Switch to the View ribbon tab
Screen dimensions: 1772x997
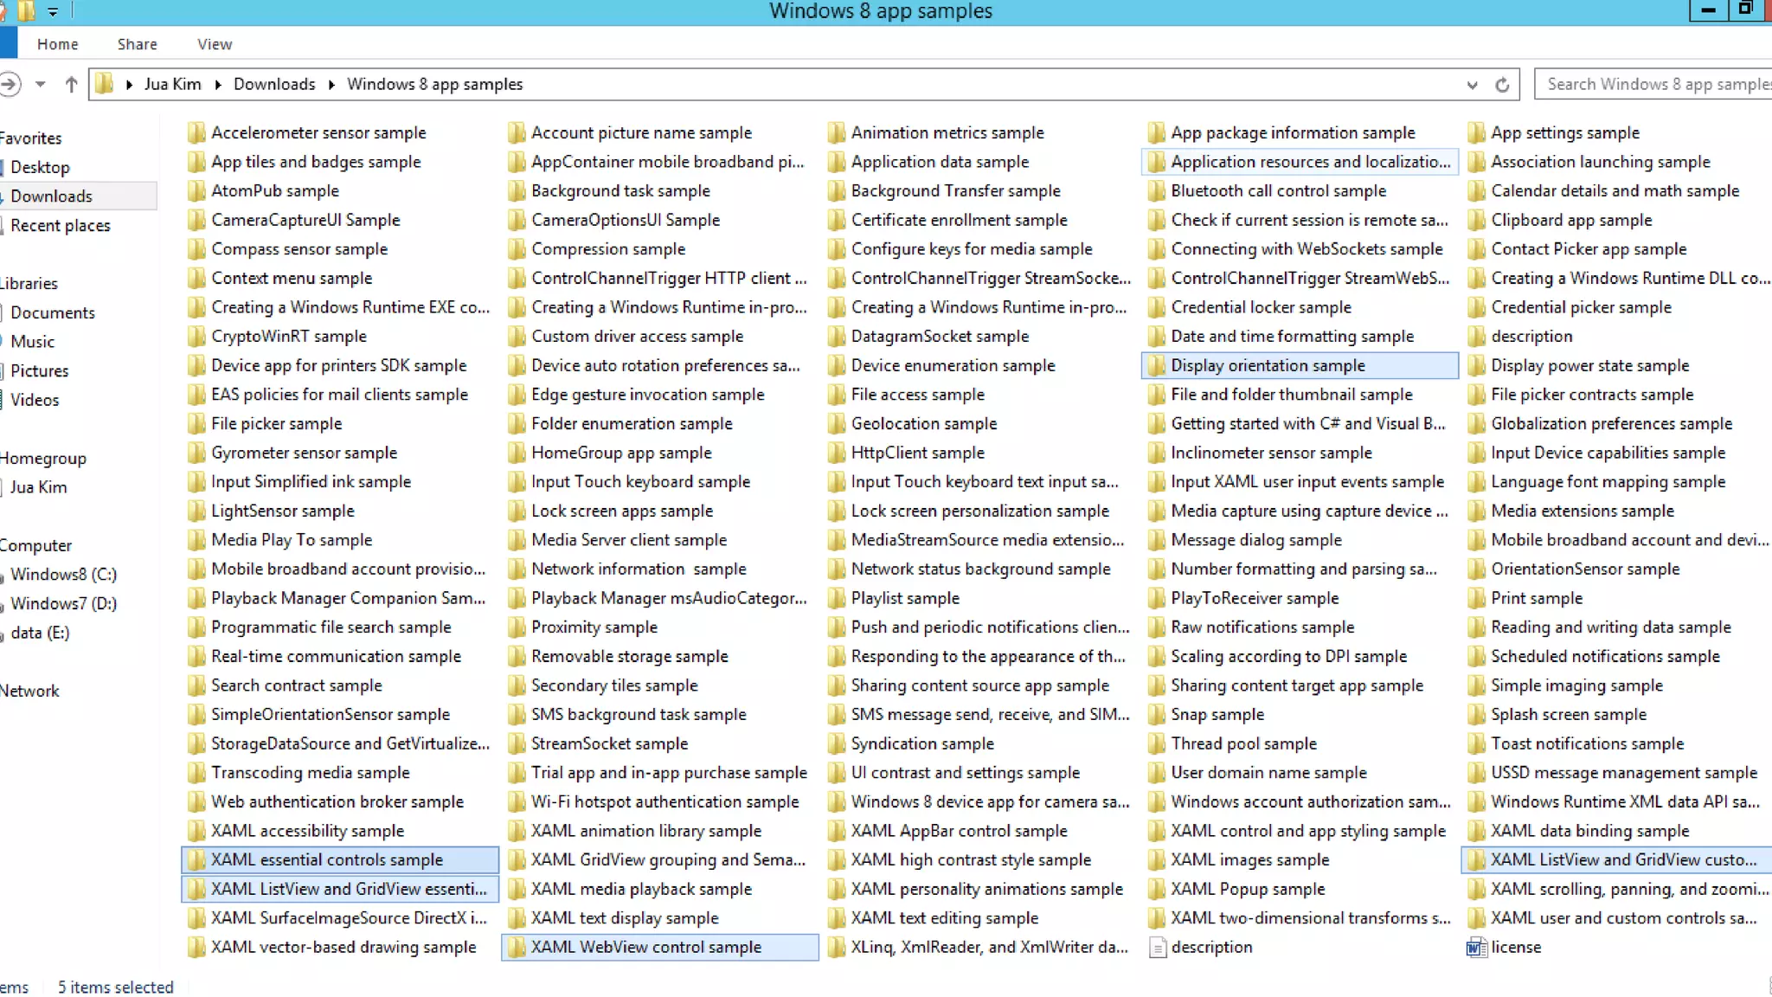pos(214,44)
